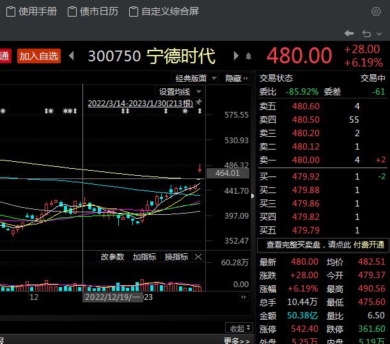
Task: Click 付费开通 paid activation link
Action: tap(369, 245)
